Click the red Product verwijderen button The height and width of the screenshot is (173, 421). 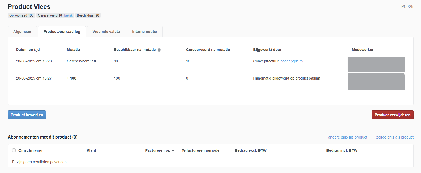pyautogui.click(x=392, y=115)
